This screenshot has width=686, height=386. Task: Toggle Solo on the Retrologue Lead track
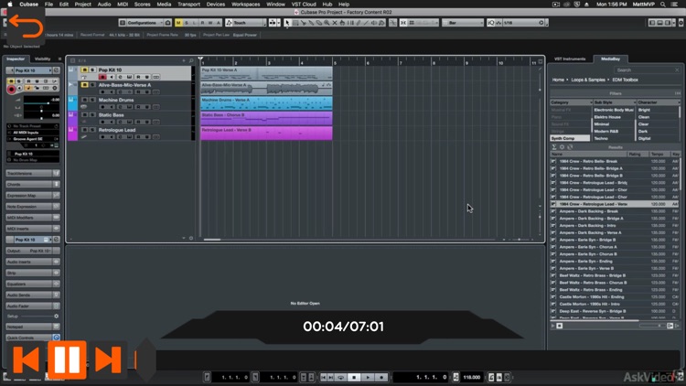pyautogui.click(x=92, y=130)
